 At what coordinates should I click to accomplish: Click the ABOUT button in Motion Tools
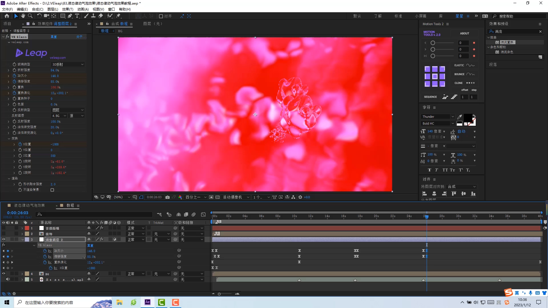pos(464,33)
